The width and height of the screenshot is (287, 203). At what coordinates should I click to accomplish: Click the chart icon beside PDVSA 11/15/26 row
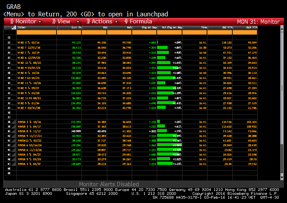point(14,150)
